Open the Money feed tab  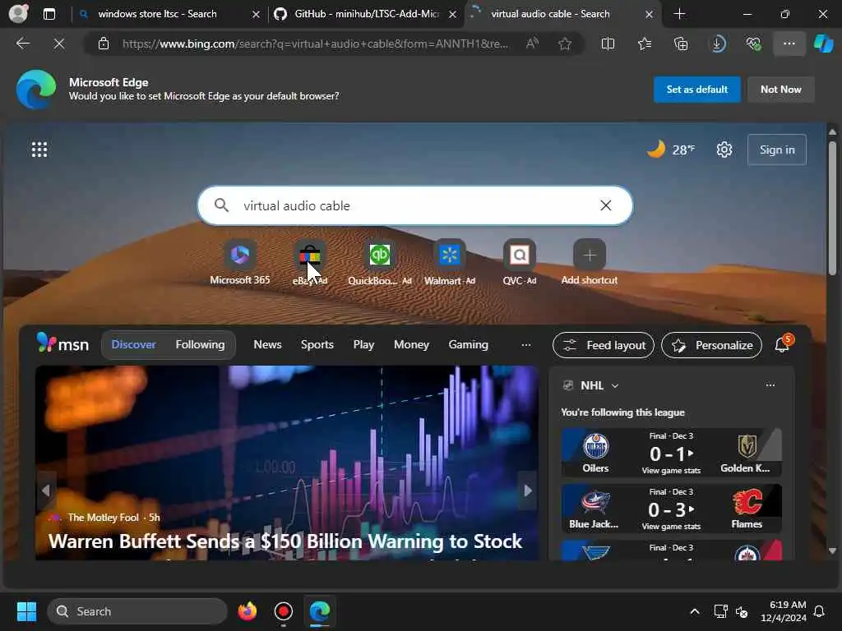(411, 344)
